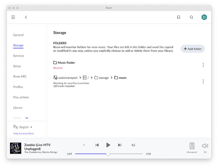Switch to the Services settings tab

pyautogui.click(x=19, y=56)
